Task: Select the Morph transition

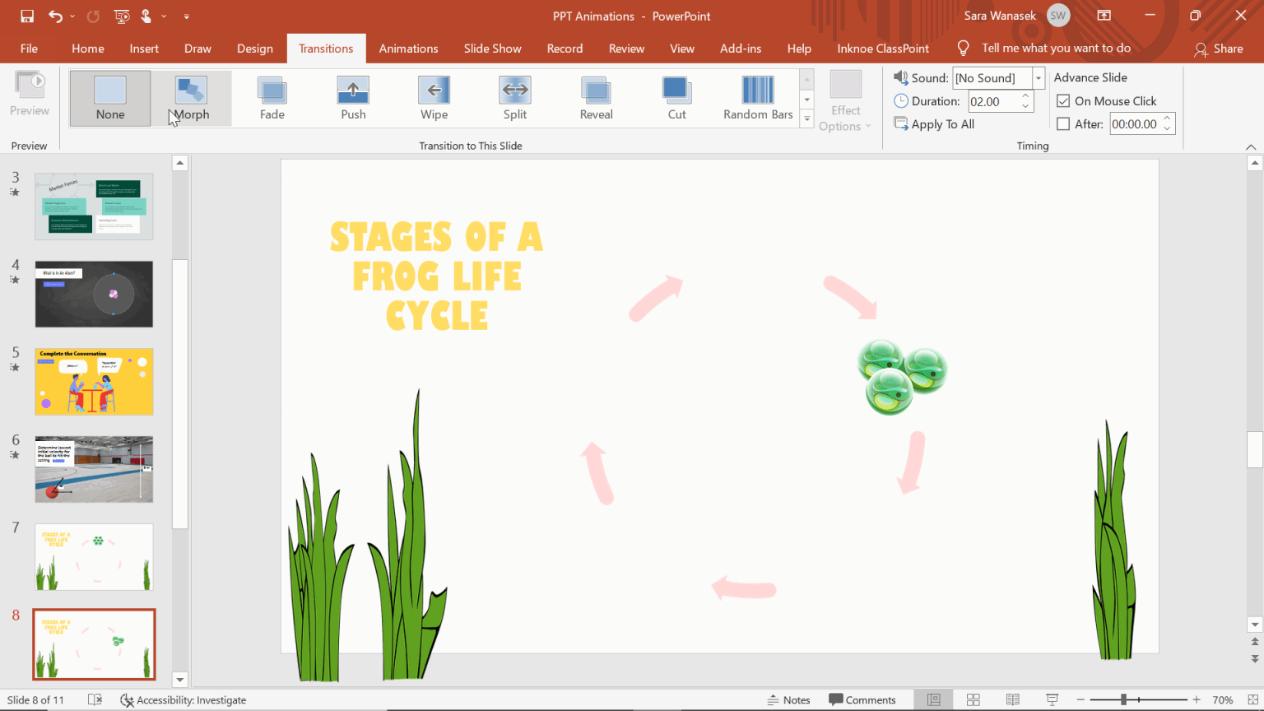Action: pos(191,98)
